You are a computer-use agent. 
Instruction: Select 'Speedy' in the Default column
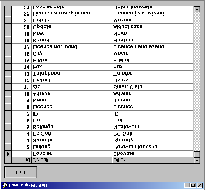[72, 140]
